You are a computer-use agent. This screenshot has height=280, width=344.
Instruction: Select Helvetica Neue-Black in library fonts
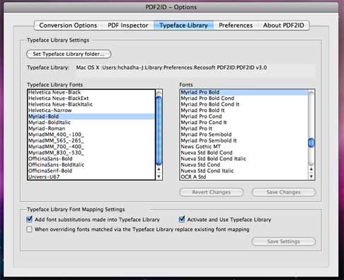(91, 92)
